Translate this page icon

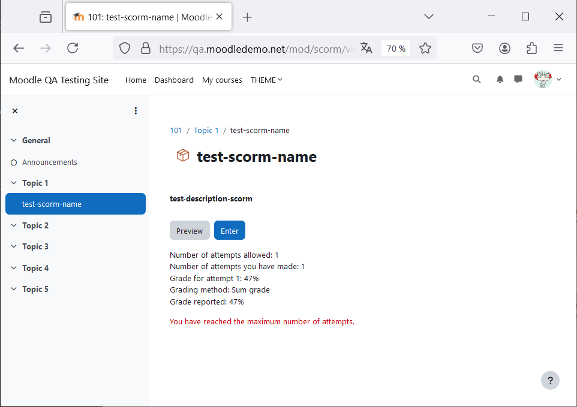366,48
